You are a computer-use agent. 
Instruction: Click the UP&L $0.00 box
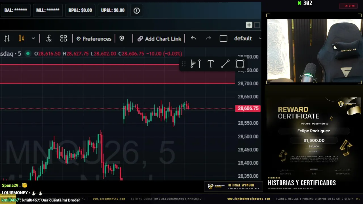113,10
